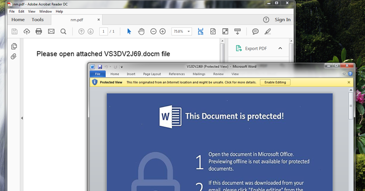Open page thumbnails panel icon
Screen dimensions: 365x191
coord(14,46)
